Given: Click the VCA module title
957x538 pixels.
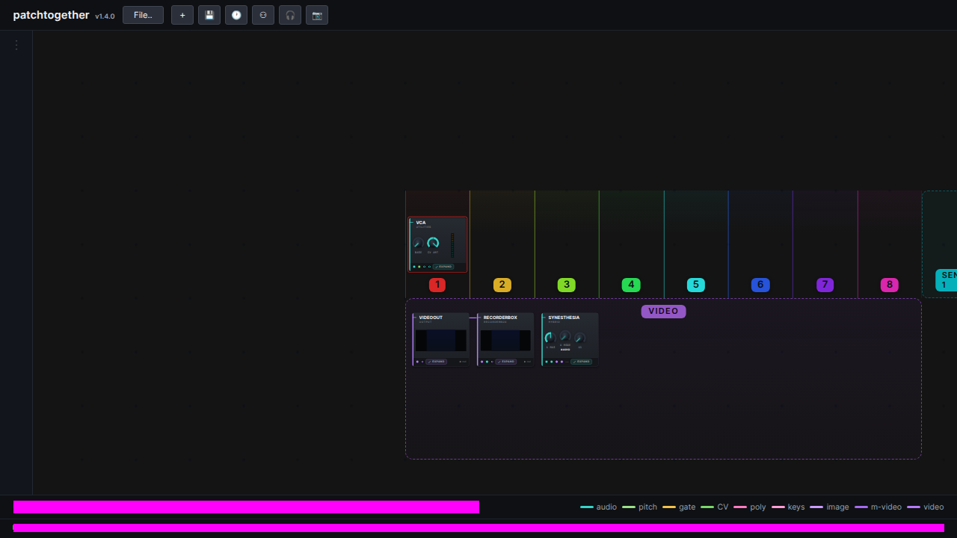Looking at the screenshot, I should click(421, 223).
